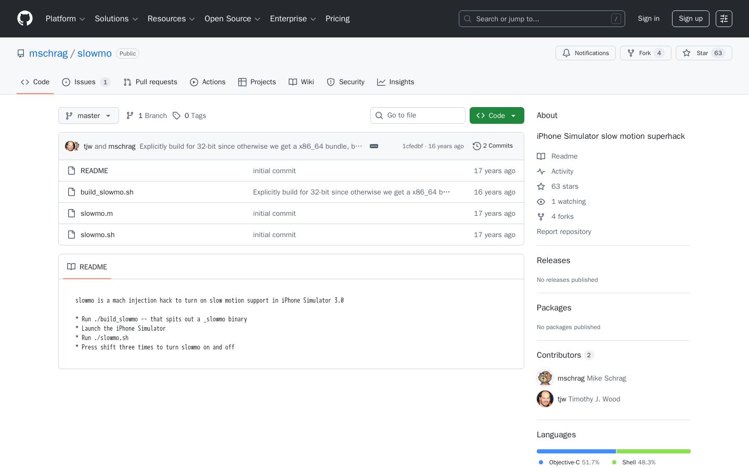Image resolution: width=749 pixels, height=468 pixels.
Task: Click the slowmo.sh file icon
Action: point(71,235)
